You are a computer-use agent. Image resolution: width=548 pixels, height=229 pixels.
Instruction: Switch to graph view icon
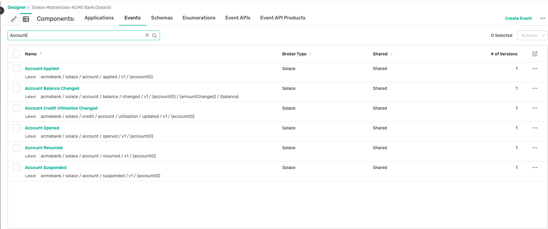[x=13, y=19]
